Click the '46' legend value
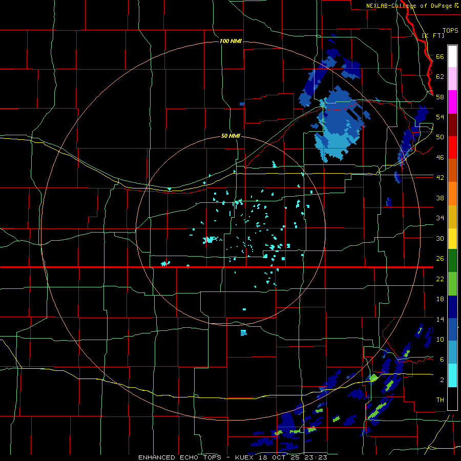461x461 pixels. pos(440,158)
